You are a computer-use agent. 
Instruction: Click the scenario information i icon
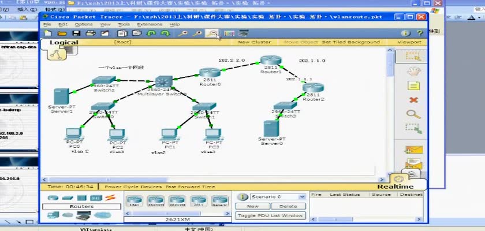(242, 197)
